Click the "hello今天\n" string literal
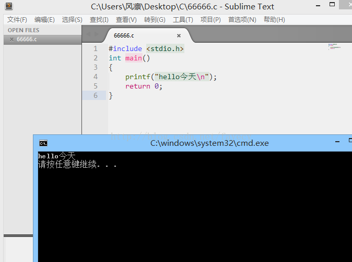Image resolution: width=352 pixels, height=262 pixels. click(x=182, y=77)
